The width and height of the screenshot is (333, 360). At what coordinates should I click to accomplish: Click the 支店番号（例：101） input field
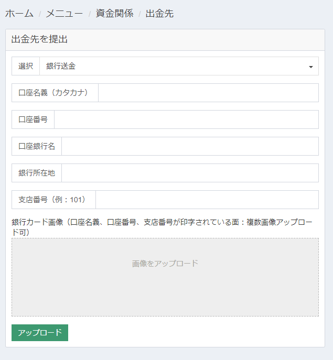207,200
